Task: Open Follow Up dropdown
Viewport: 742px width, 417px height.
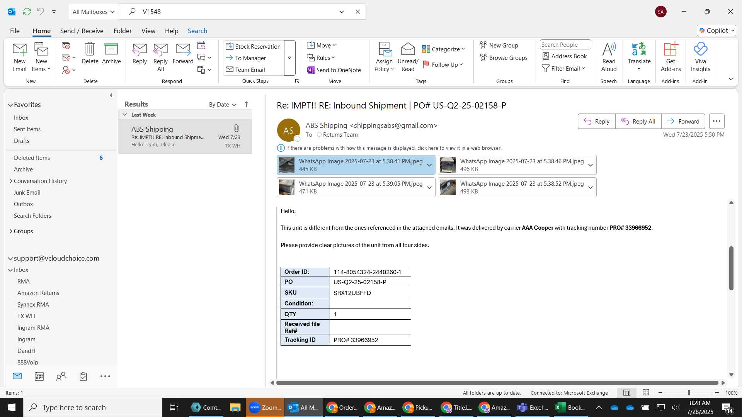Action: (443, 64)
